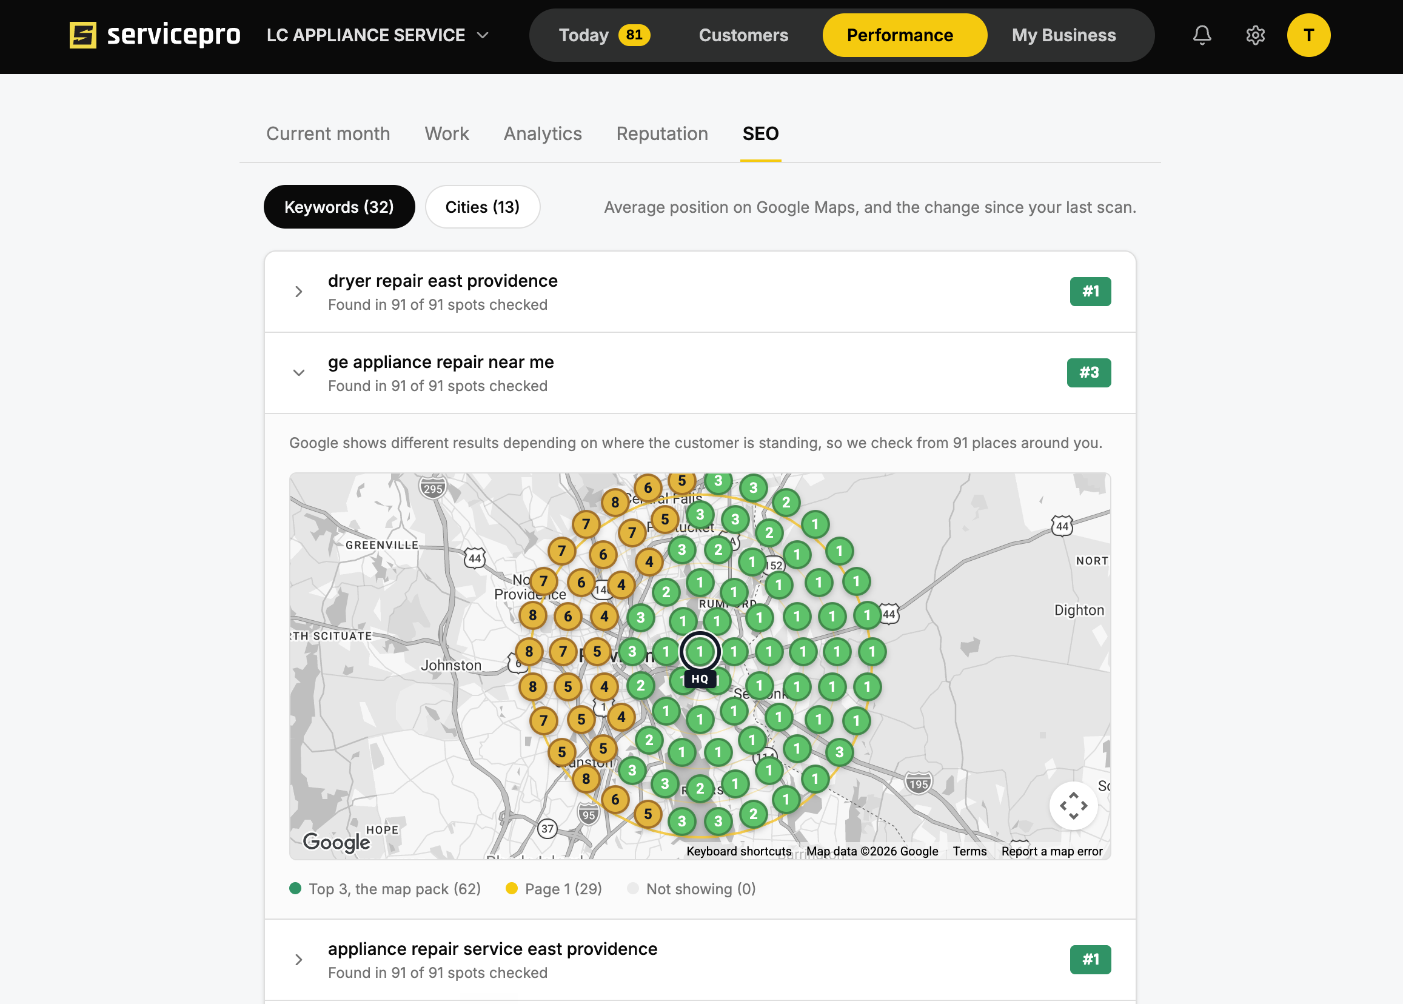
Task: Open the map Terms link
Action: [969, 851]
